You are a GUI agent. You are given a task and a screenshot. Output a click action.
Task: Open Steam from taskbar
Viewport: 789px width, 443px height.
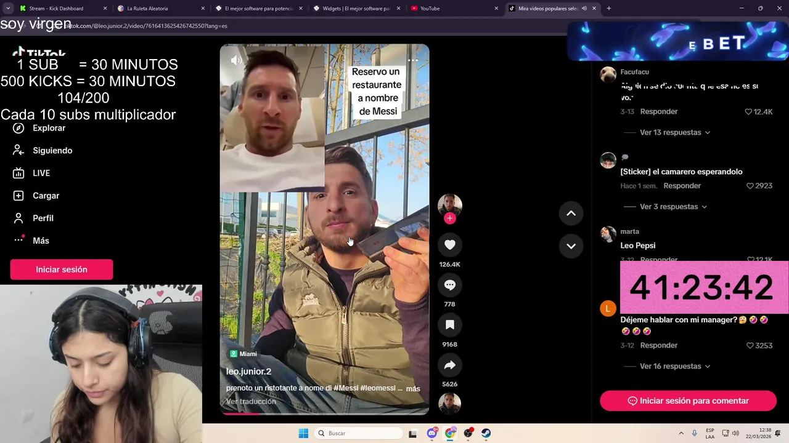coord(486,433)
